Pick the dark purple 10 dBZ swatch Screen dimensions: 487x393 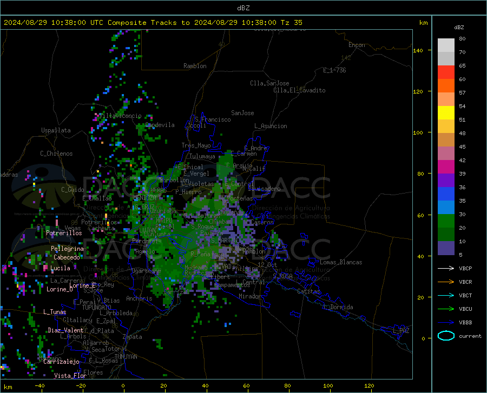click(446, 248)
